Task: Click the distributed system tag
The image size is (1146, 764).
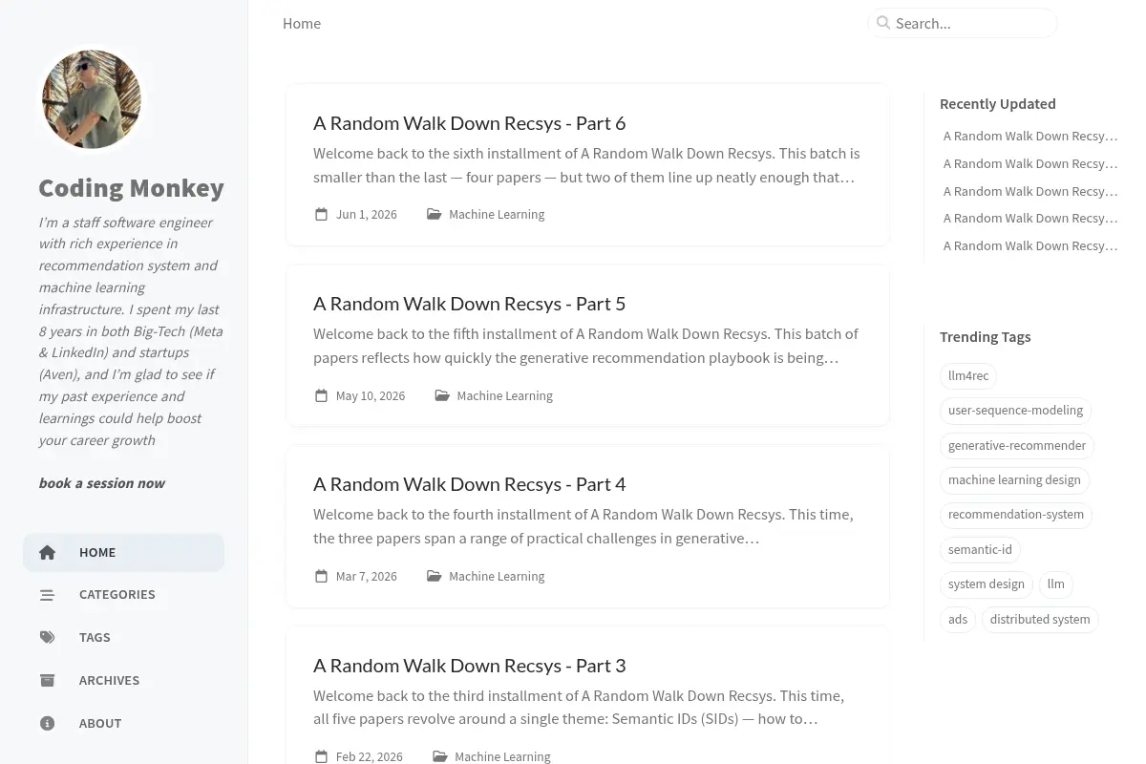Action: coord(1040,619)
